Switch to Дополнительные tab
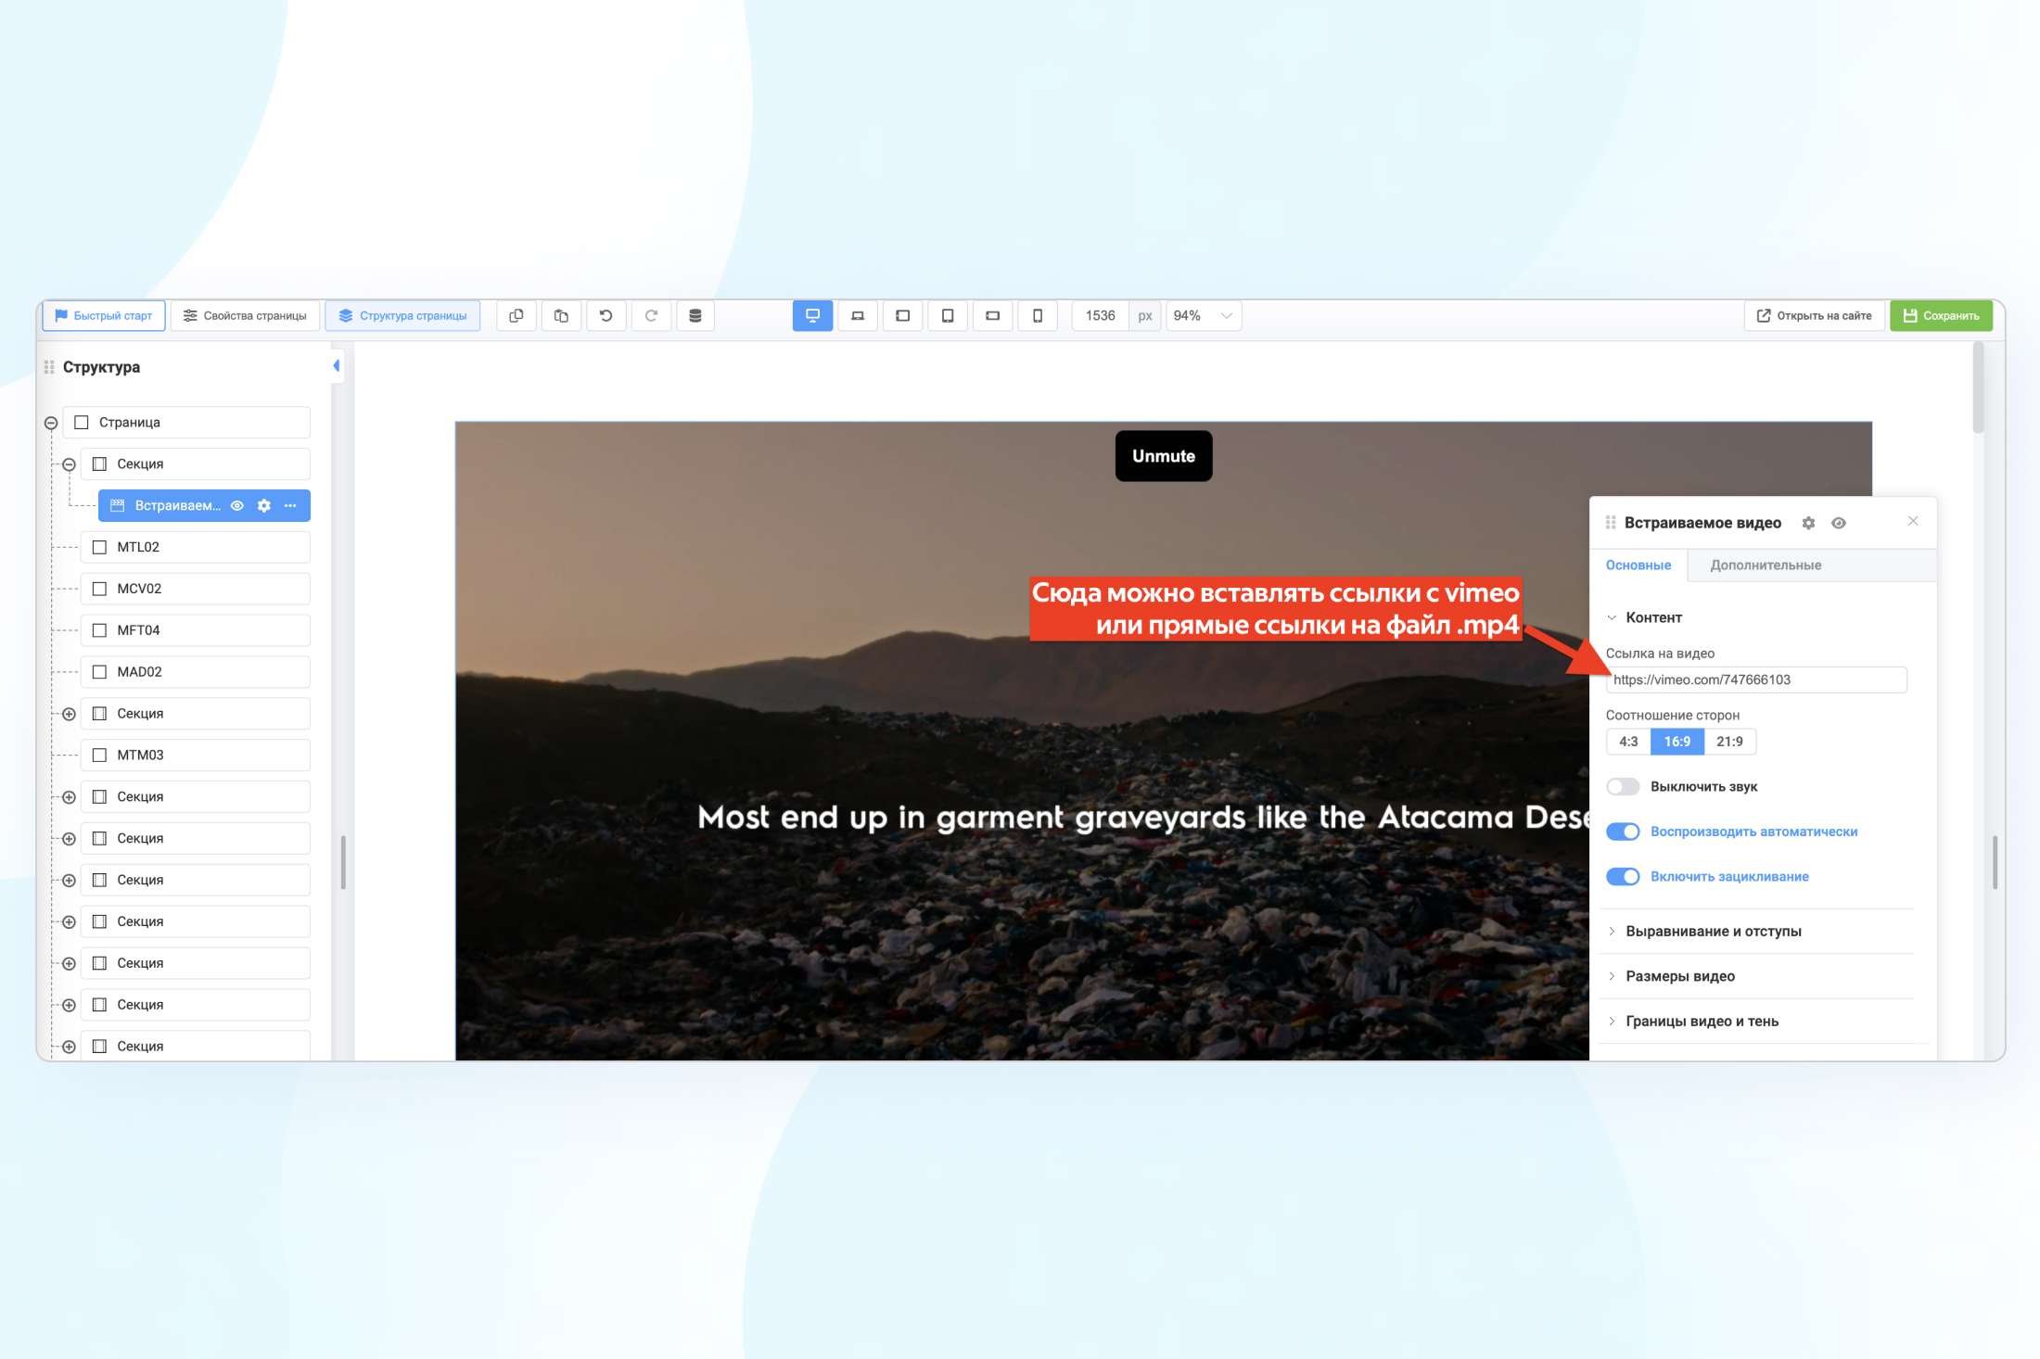 [x=1766, y=565]
